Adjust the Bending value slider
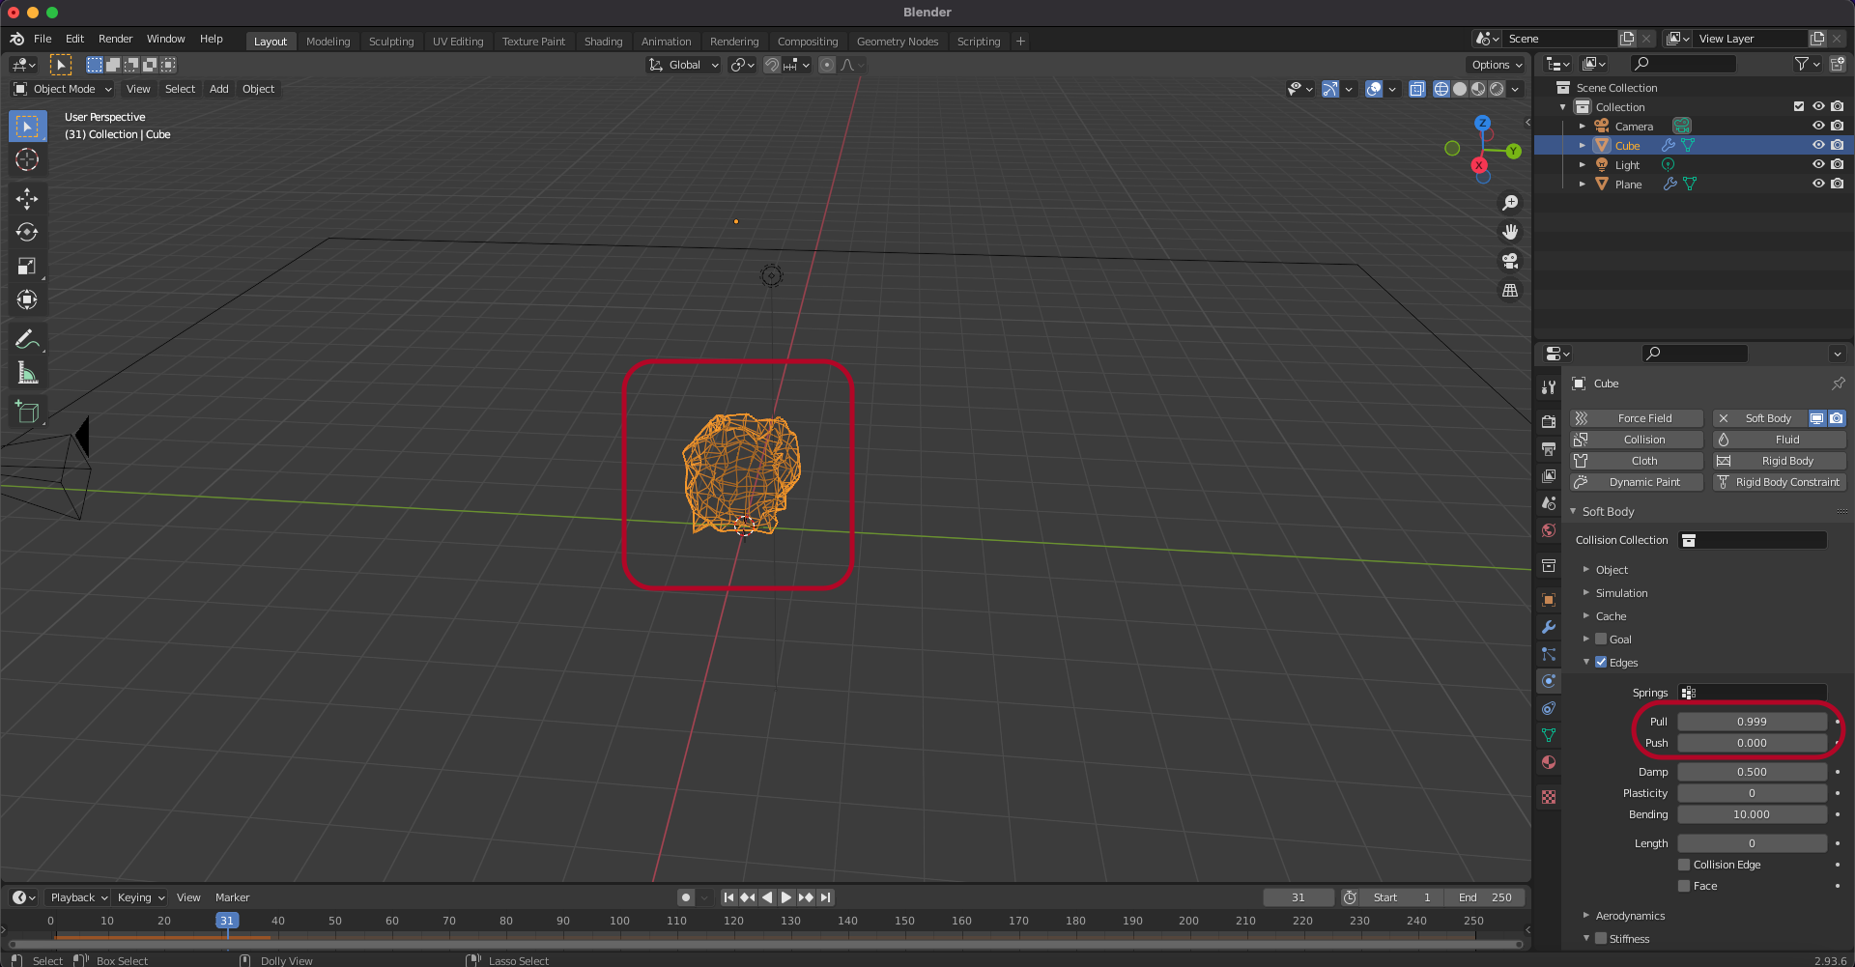 1752,814
